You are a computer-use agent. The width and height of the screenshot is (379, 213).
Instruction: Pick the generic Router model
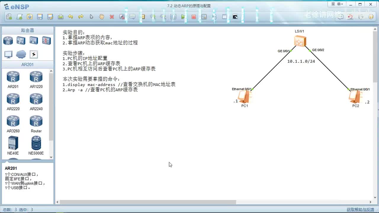pyautogui.click(x=36, y=124)
